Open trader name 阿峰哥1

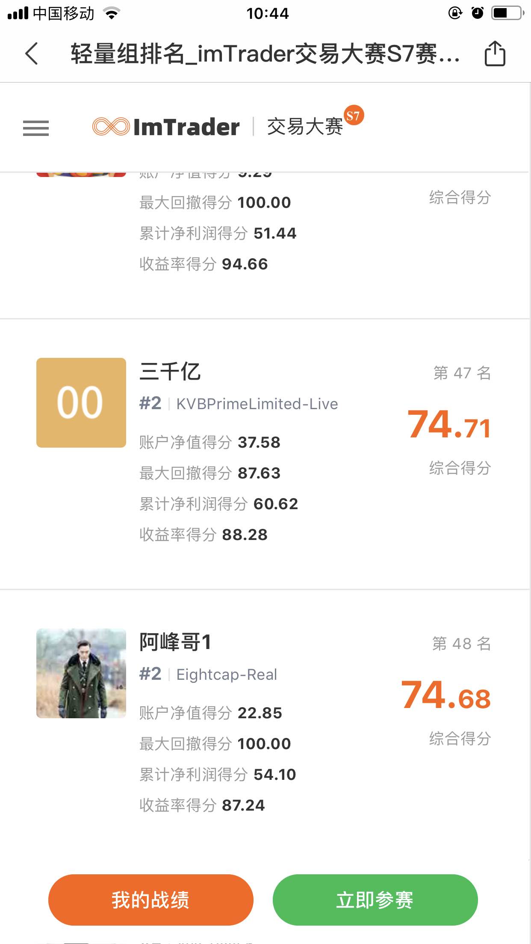[175, 642]
